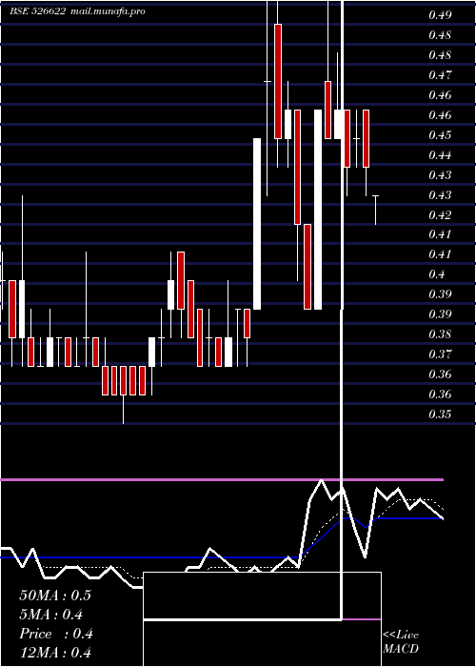Image resolution: width=476 pixels, height=667 pixels.
Task: Click the 0.49 price axis label
Action: (x=440, y=15)
